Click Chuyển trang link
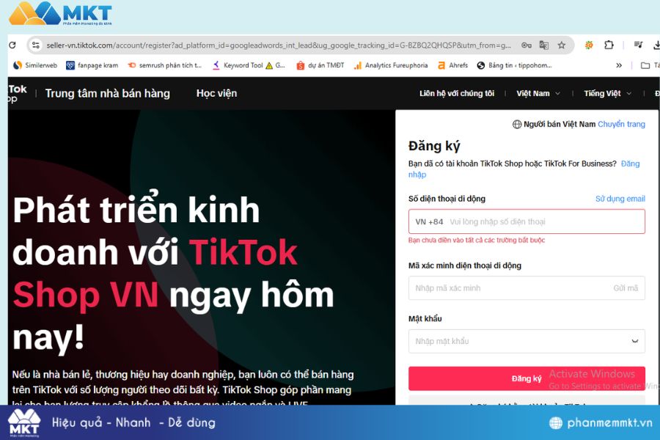660x440 pixels. tap(621, 124)
